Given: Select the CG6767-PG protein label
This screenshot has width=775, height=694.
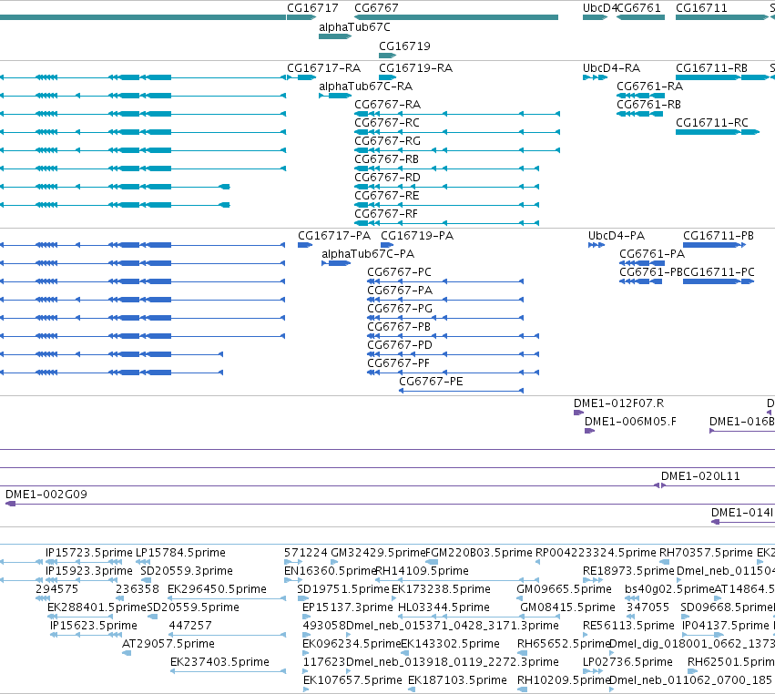Looking at the screenshot, I should pyautogui.click(x=400, y=309).
